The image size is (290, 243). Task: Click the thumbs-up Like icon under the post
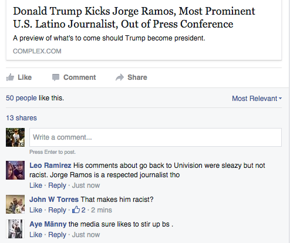coord(10,77)
